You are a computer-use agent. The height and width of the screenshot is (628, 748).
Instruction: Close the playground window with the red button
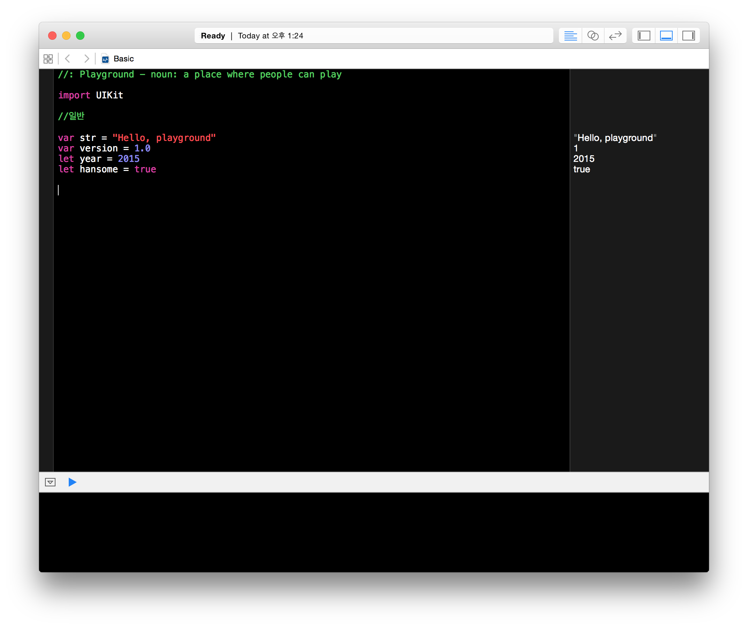point(52,36)
